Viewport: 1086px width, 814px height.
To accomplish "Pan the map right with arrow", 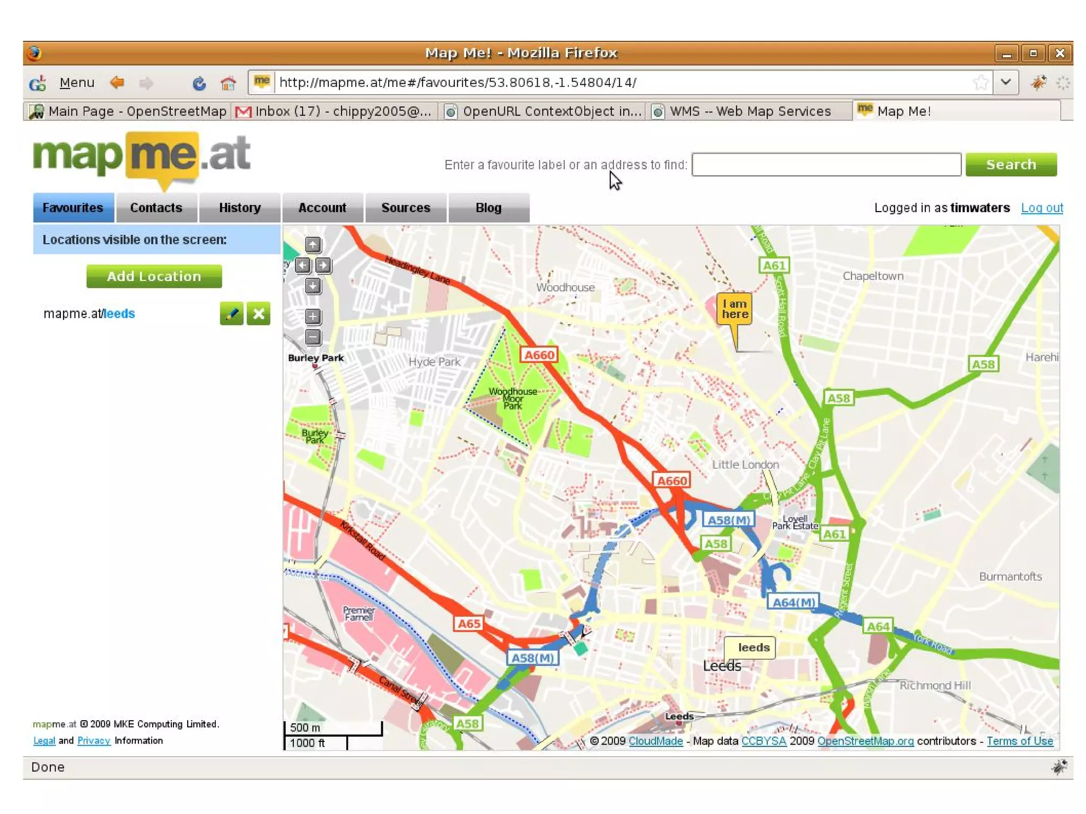I will coord(323,265).
